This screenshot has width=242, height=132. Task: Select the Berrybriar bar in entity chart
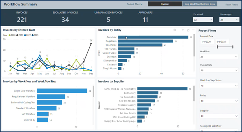[x=153, y=37]
